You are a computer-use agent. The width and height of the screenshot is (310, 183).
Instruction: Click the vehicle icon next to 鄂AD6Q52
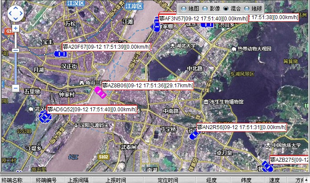[44, 116]
